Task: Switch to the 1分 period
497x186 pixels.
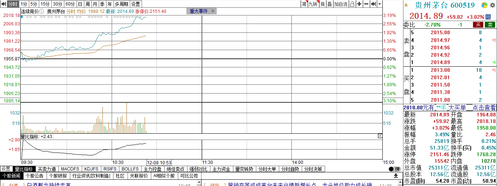Action: pyautogui.click(x=24, y=4)
